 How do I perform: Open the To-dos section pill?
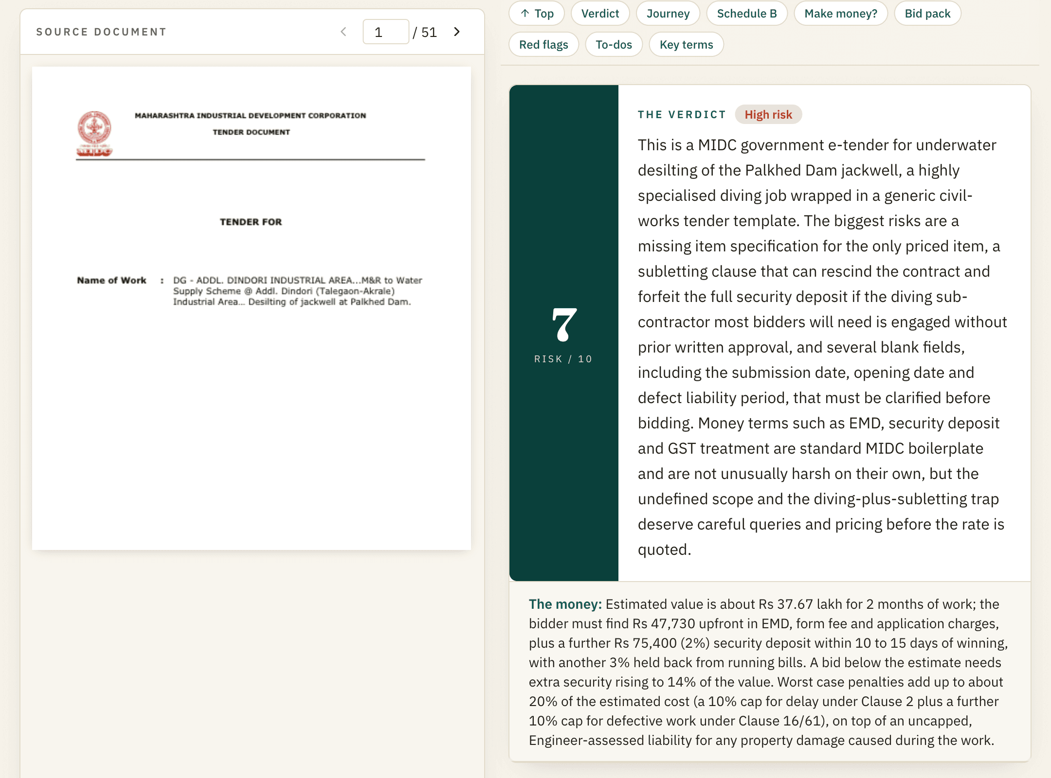(x=614, y=45)
